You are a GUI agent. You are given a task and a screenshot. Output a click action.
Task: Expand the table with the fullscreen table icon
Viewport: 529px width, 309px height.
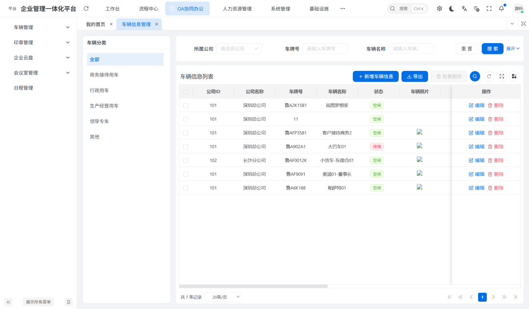click(x=501, y=76)
